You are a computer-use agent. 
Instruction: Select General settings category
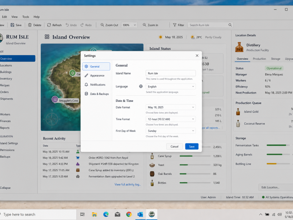tap(96, 66)
